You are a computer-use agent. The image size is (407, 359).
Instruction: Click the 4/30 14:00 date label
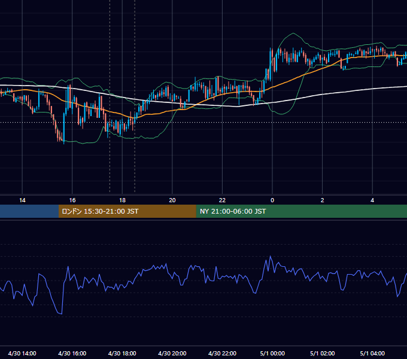pos(22,353)
